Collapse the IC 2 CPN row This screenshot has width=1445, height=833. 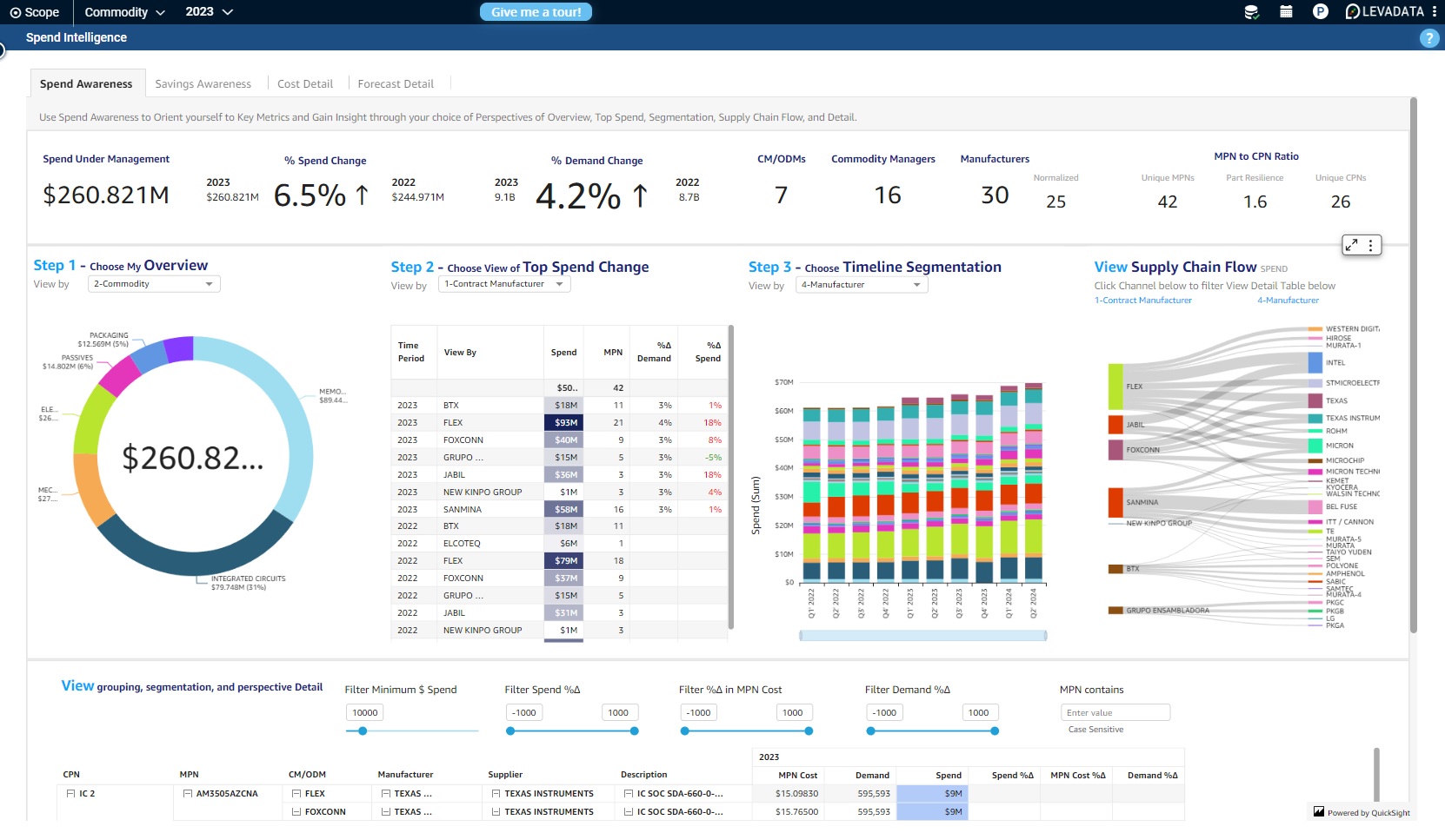click(70, 794)
